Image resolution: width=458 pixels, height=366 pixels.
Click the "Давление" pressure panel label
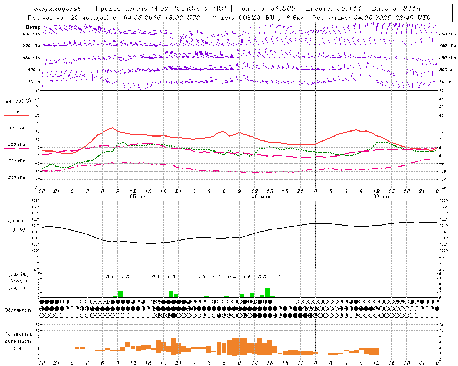(19, 221)
